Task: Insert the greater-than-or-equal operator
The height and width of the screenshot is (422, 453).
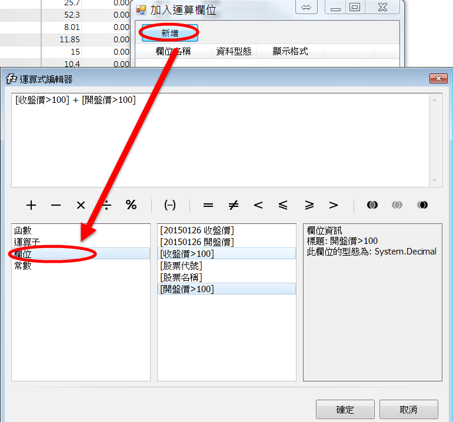Action: (309, 205)
